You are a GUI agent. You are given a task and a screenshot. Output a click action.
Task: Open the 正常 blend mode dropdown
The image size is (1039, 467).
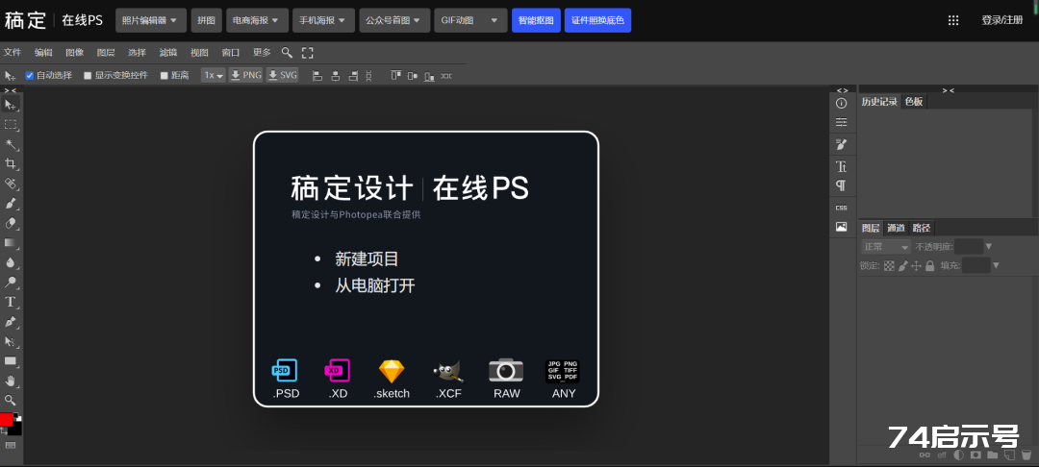coord(886,247)
